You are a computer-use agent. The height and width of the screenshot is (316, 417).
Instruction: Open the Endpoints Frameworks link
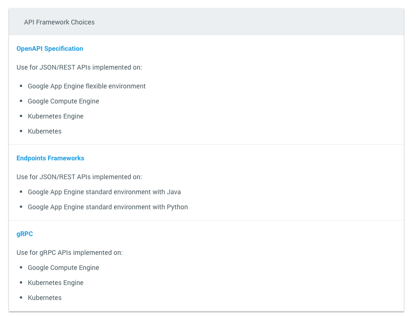(x=50, y=158)
